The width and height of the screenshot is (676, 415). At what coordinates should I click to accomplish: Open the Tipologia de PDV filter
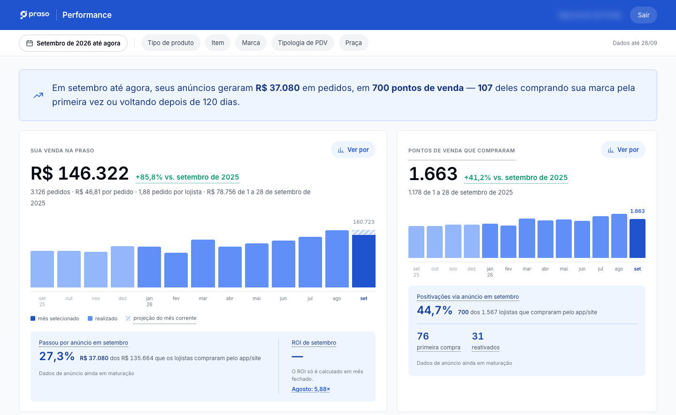303,43
